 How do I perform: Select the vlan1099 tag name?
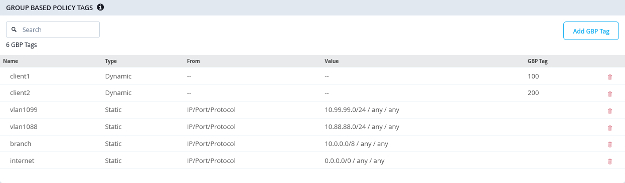click(x=24, y=110)
